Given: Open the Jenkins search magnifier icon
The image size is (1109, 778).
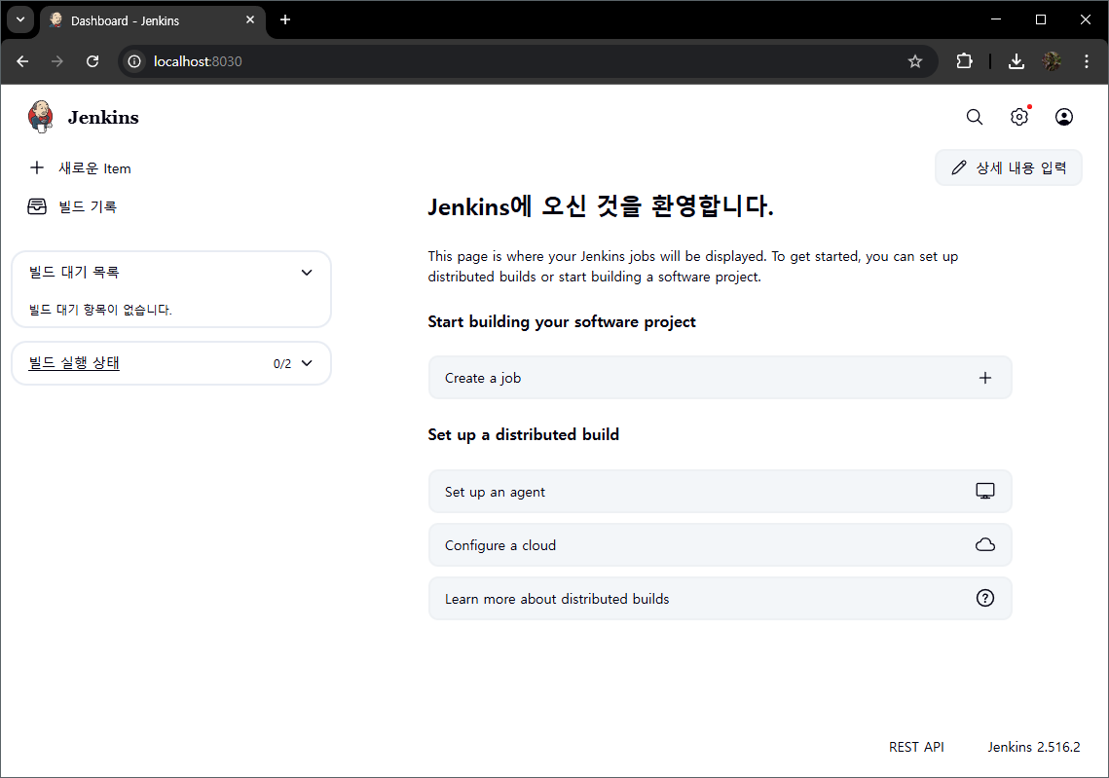Looking at the screenshot, I should click(x=974, y=117).
